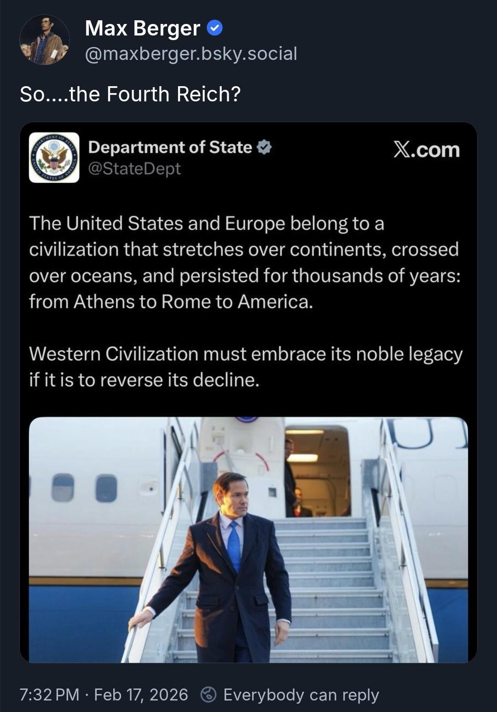Click the 7:32 PM timestamp
Image resolution: width=497 pixels, height=712 pixels.
(x=50, y=694)
